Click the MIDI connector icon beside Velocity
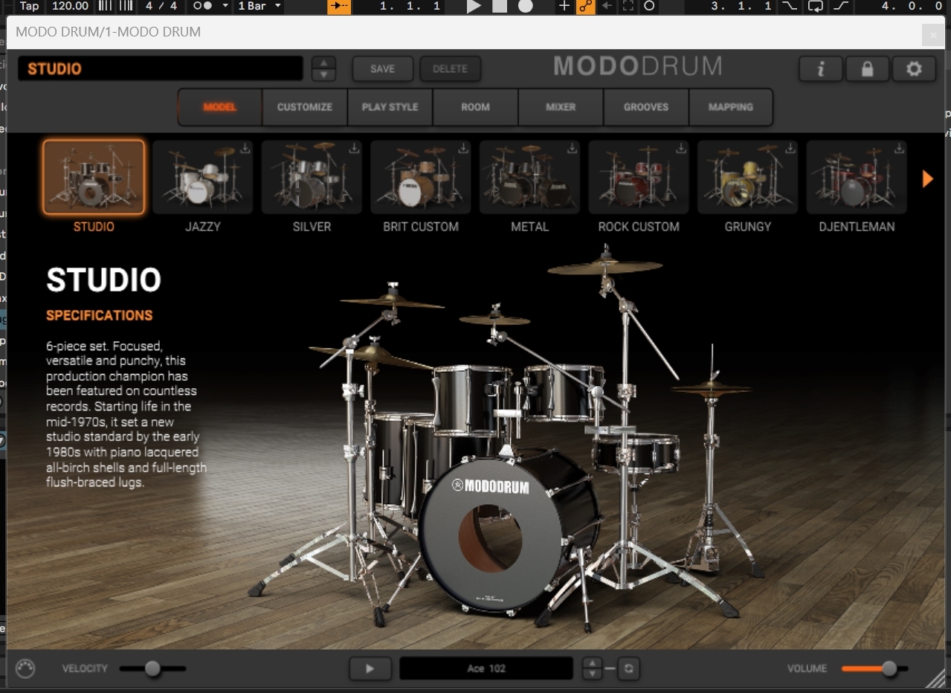The height and width of the screenshot is (693, 951). click(25, 668)
